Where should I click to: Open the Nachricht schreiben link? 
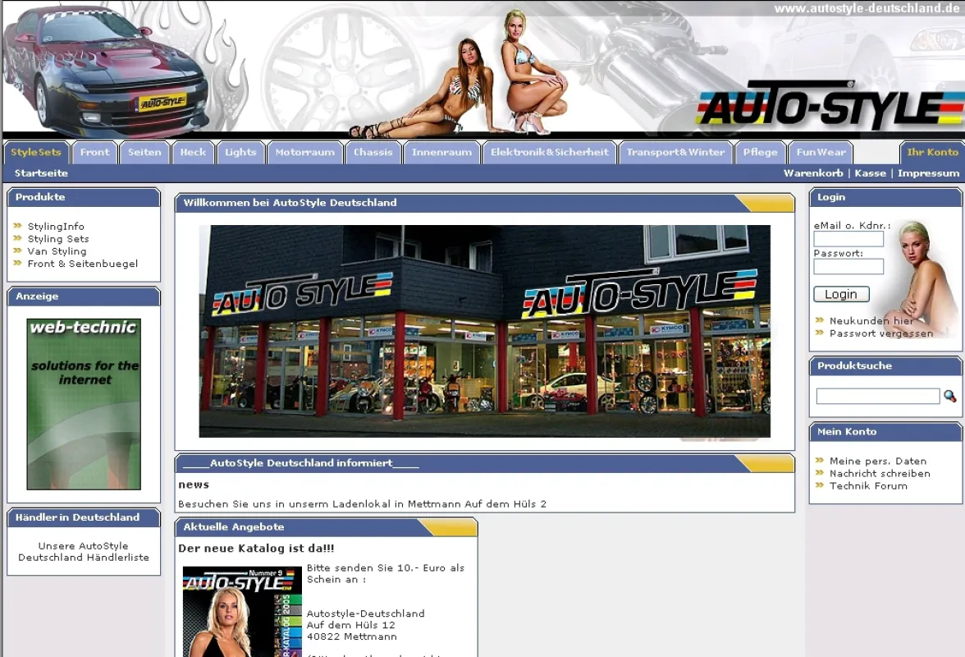(x=880, y=474)
